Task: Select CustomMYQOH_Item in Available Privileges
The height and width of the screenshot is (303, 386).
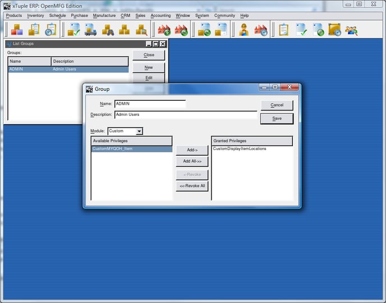Action: click(112, 149)
